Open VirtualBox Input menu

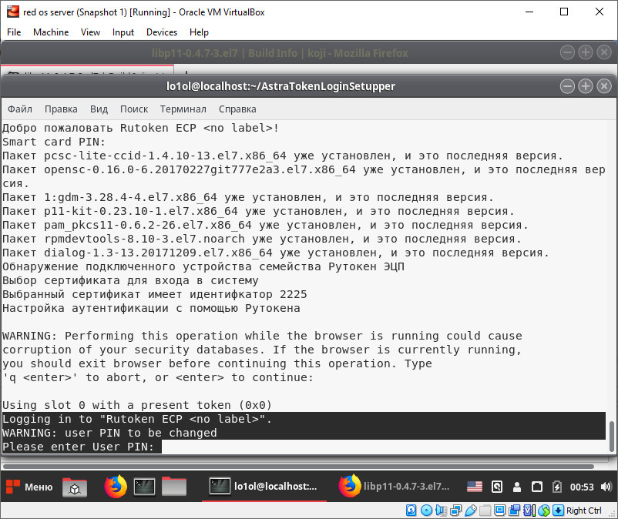123,32
